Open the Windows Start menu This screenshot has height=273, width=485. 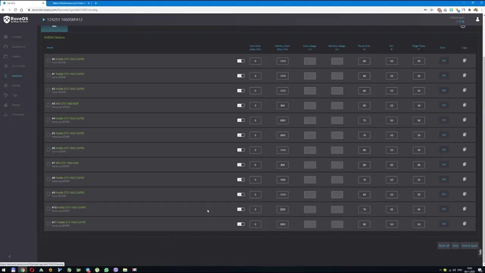pos(4,270)
